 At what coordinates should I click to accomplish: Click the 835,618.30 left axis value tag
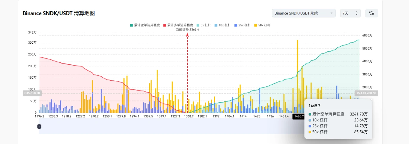(32, 93)
